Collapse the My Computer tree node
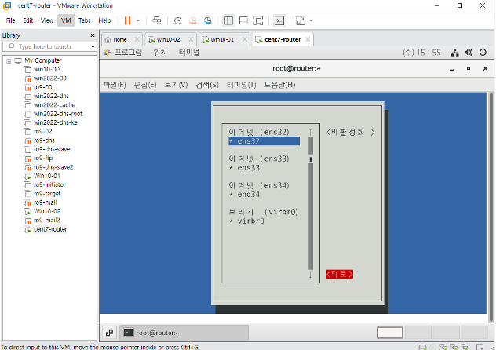The image size is (496, 350). pyautogui.click(x=9, y=60)
